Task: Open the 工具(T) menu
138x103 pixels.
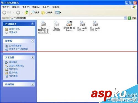Action: 46,7
